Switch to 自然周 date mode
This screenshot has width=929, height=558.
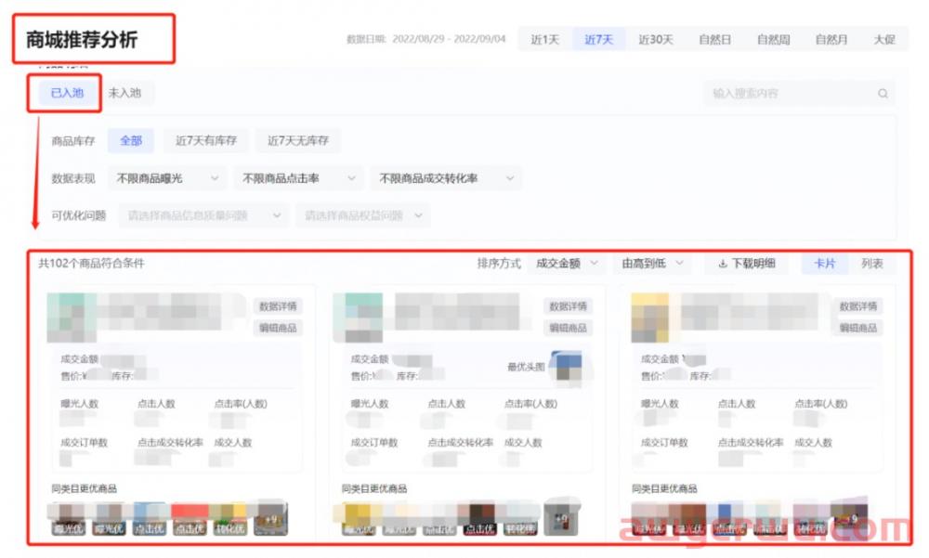[x=773, y=40]
